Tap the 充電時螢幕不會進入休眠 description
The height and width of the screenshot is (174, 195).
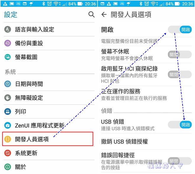tap(127, 58)
